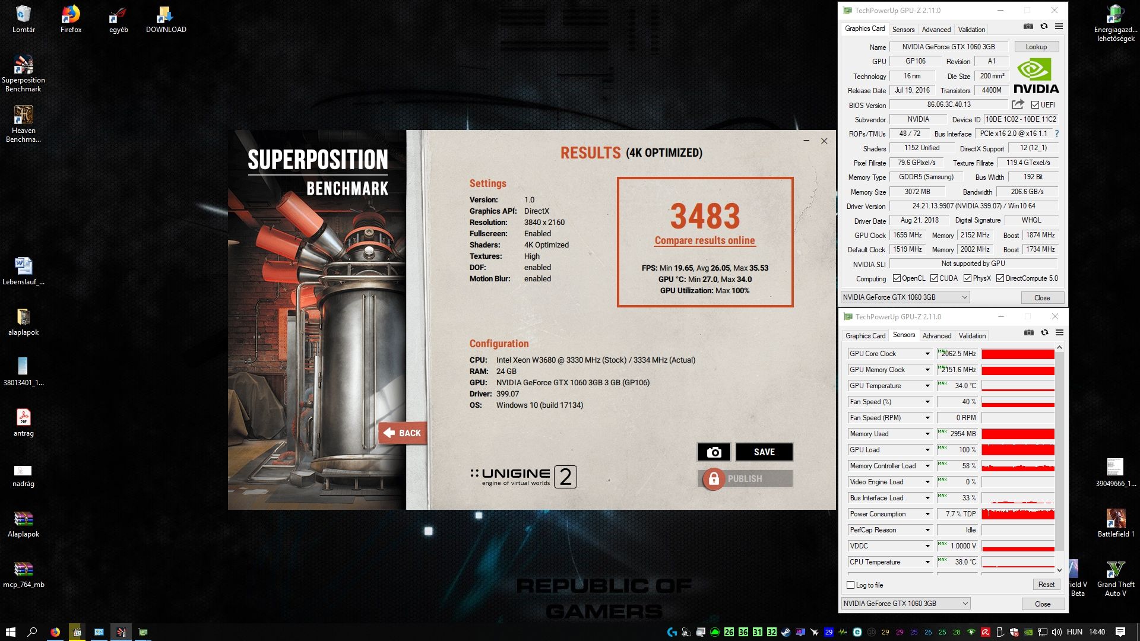Toggle the PhysX checkbox
Screen dimensions: 1140x641
click(967, 278)
